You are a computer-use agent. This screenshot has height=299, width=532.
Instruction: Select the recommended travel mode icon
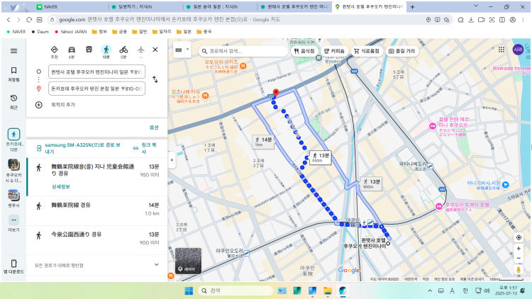pos(55,52)
